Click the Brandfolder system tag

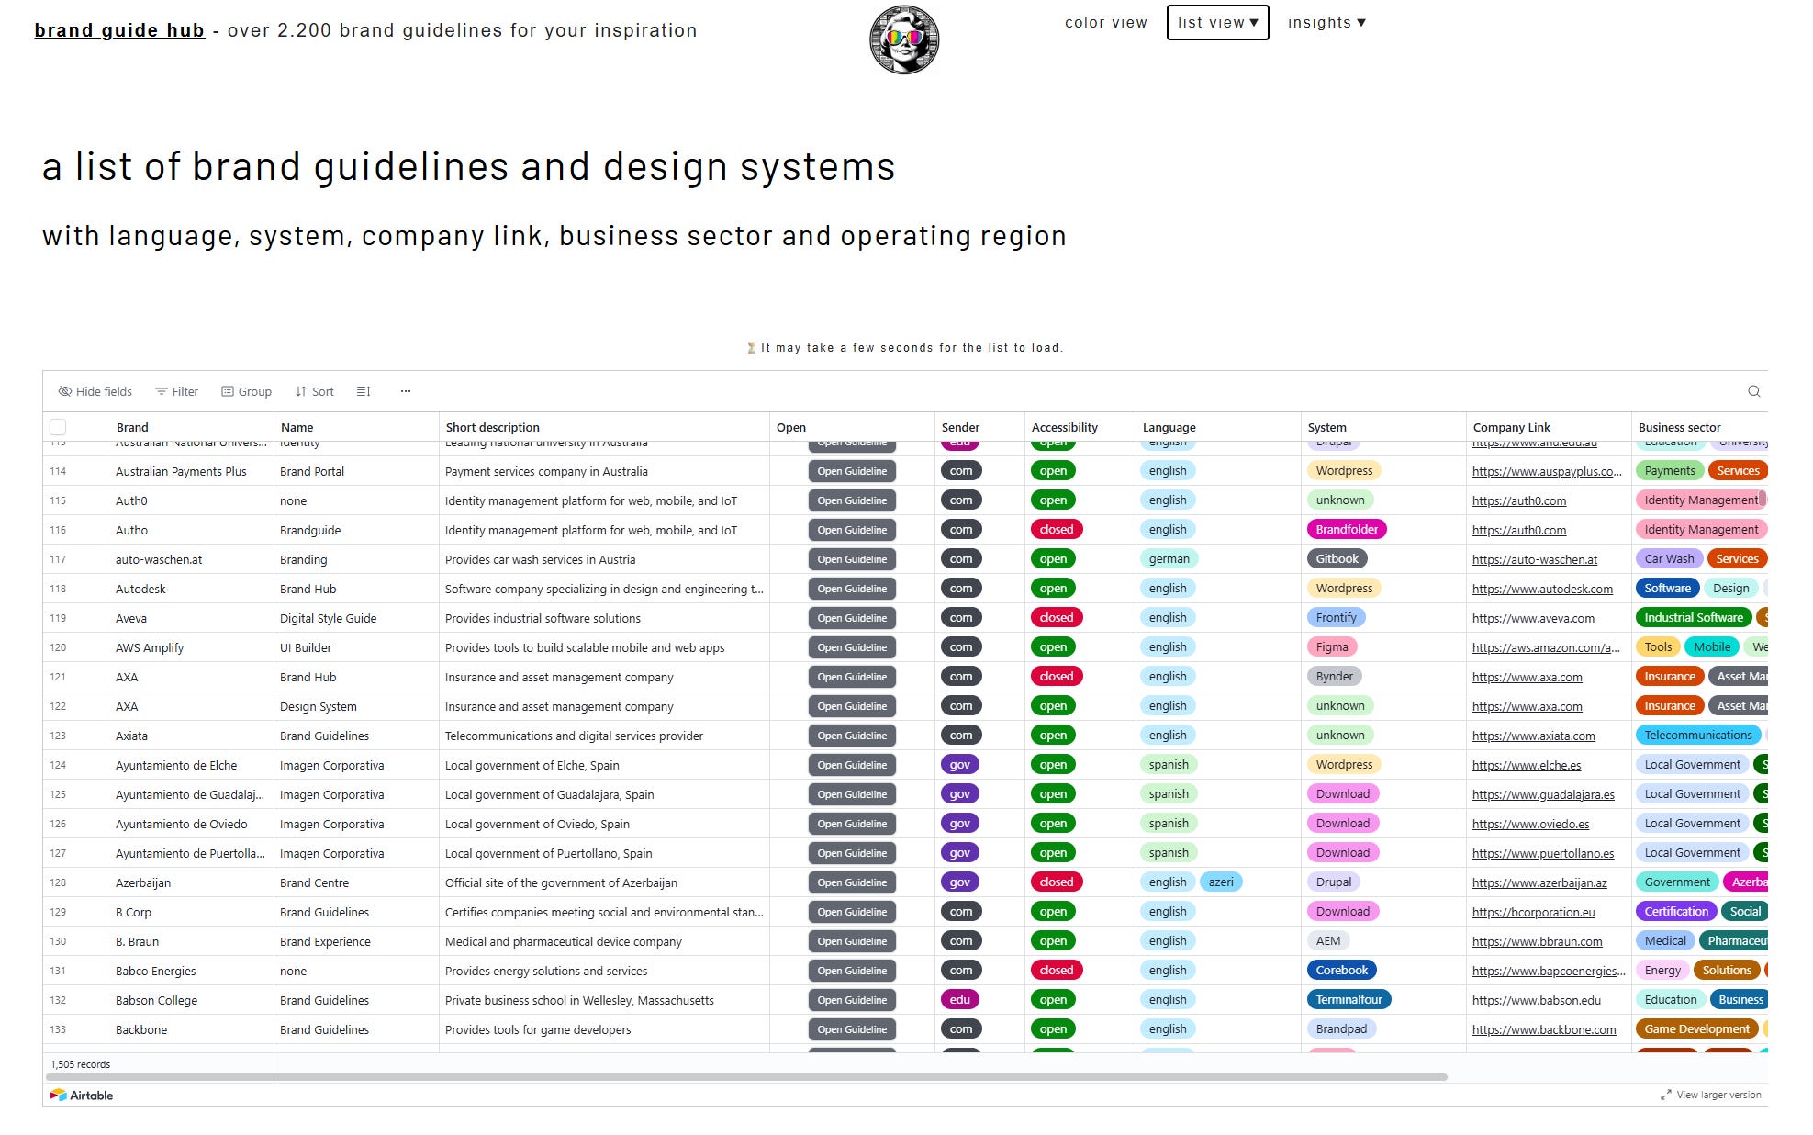[x=1346, y=530]
